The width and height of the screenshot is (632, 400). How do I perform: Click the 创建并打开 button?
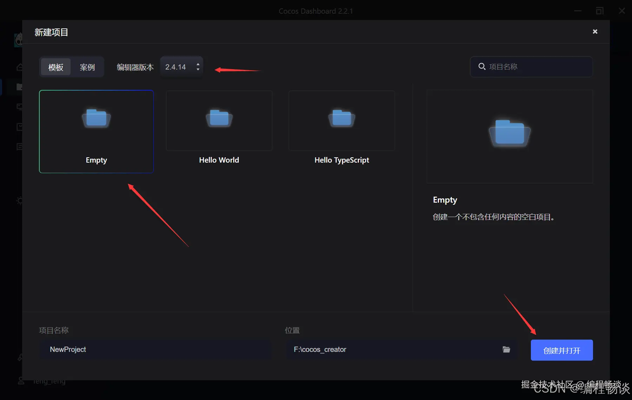point(562,350)
